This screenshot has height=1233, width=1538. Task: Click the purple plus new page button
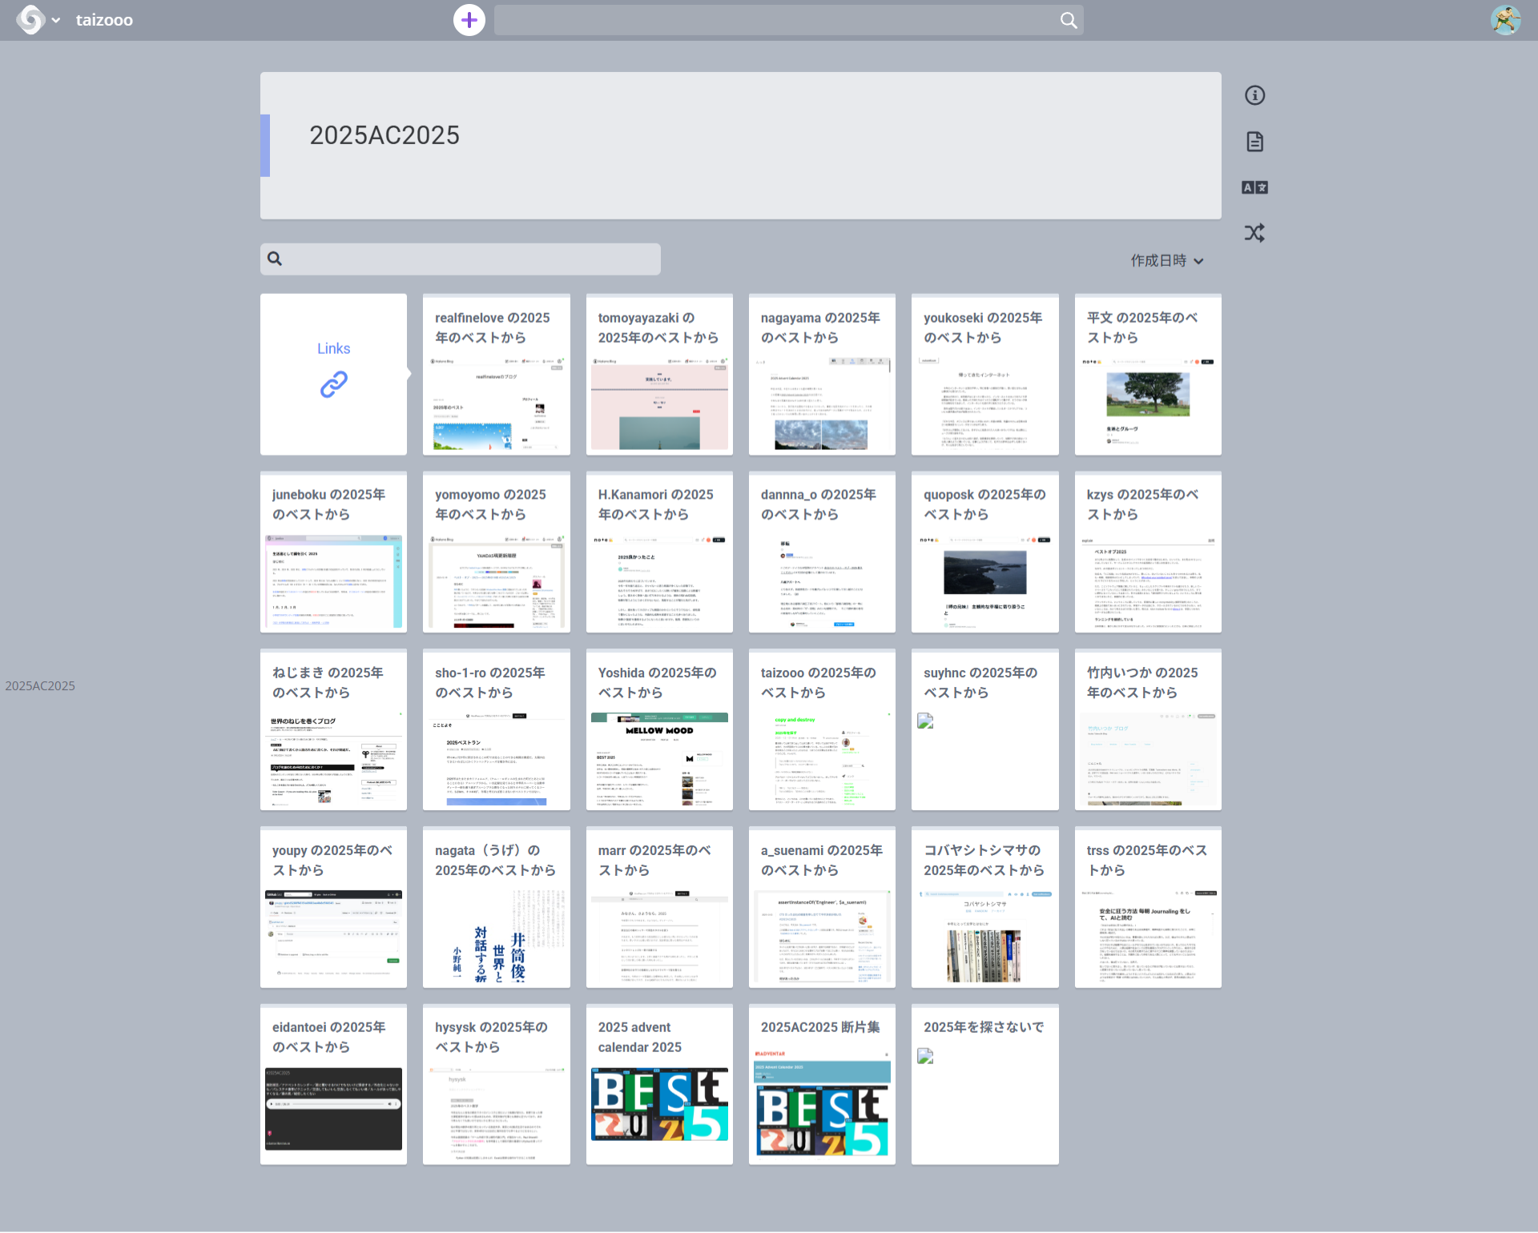pyautogui.click(x=469, y=20)
